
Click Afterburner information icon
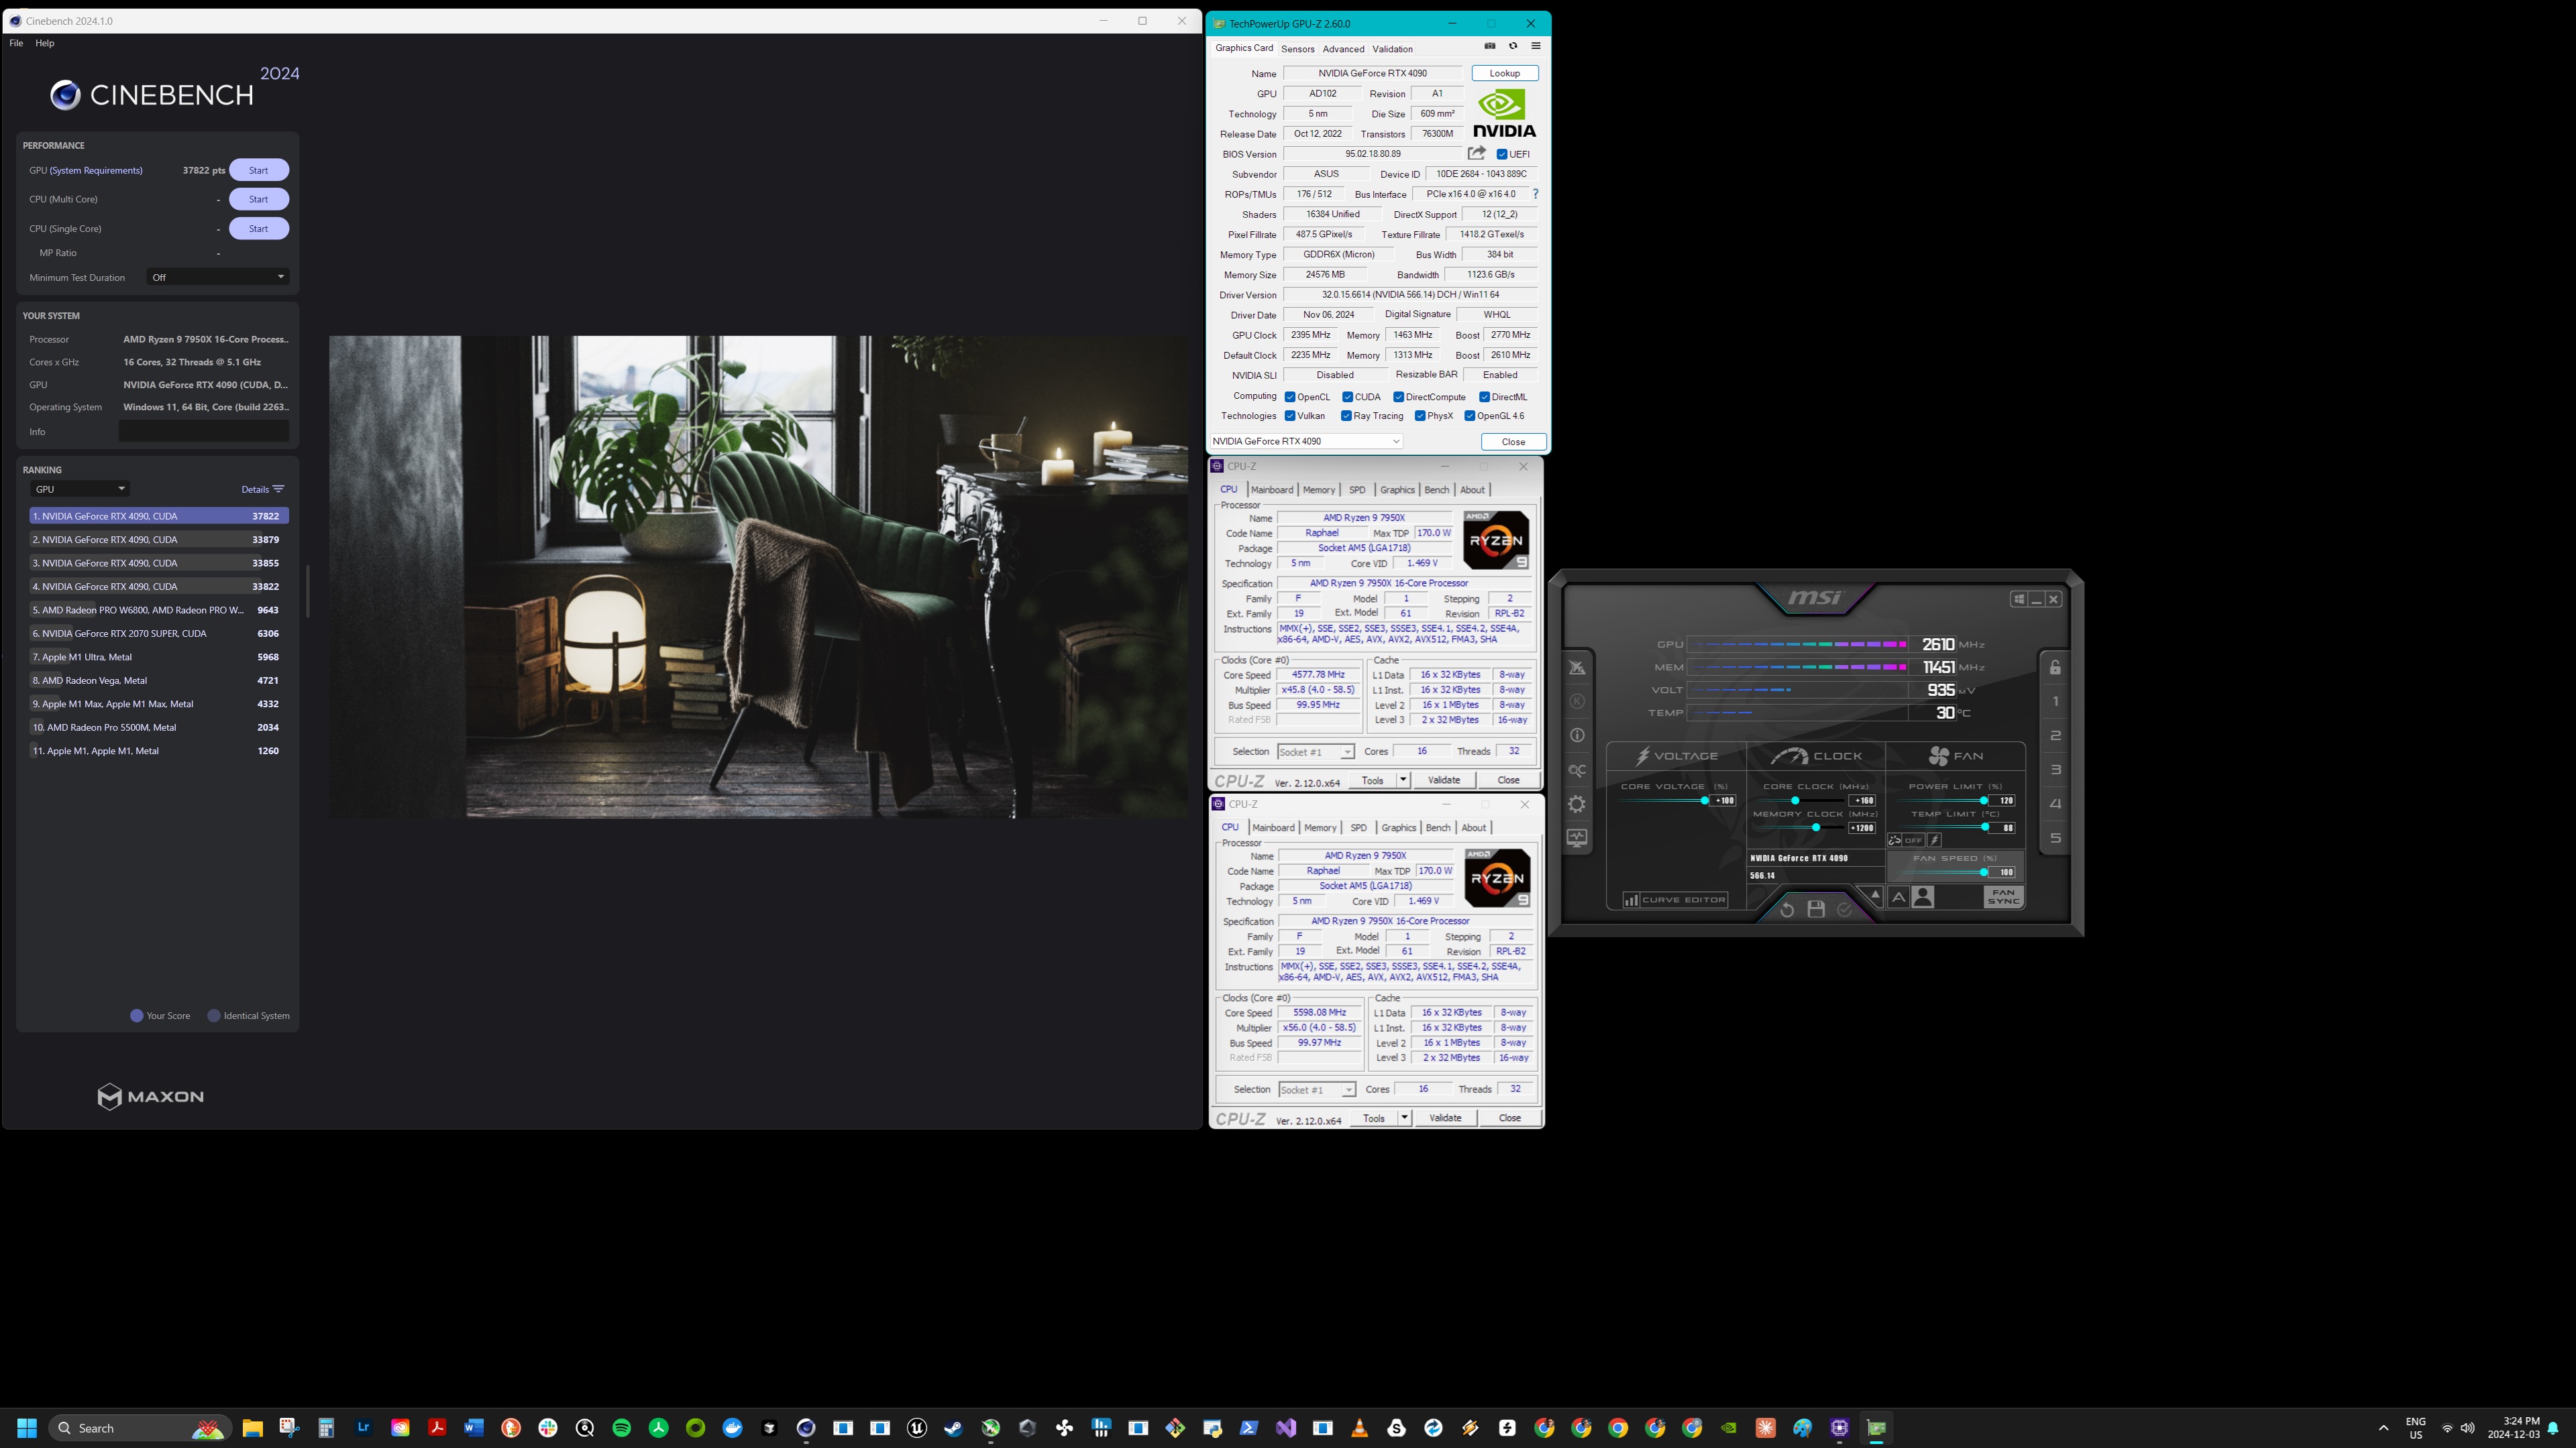[x=1577, y=735]
